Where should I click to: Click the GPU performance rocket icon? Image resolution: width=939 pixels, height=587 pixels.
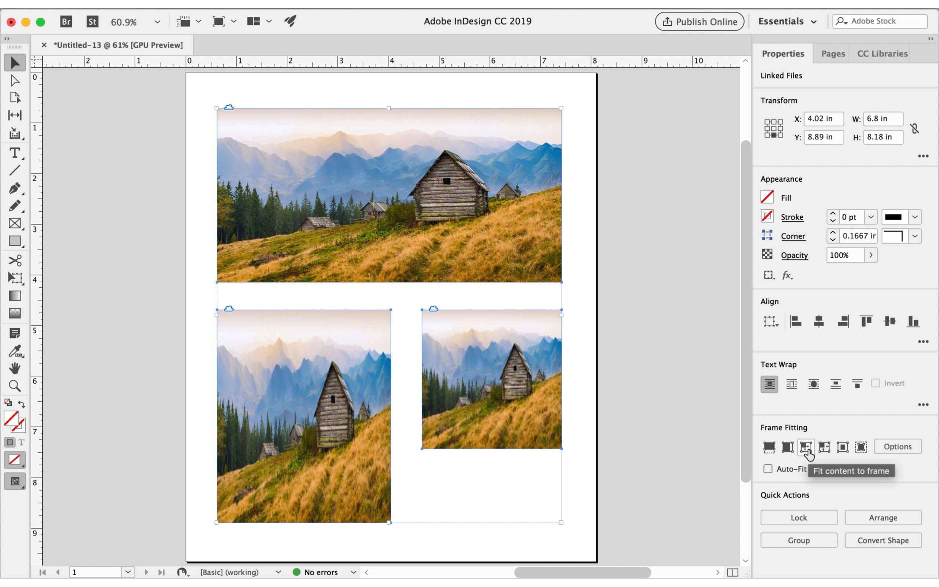pos(291,21)
